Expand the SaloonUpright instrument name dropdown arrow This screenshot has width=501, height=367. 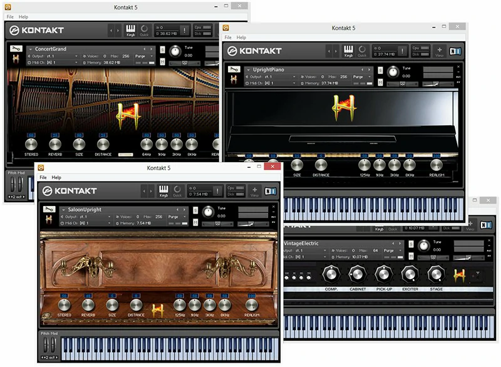tap(64, 210)
